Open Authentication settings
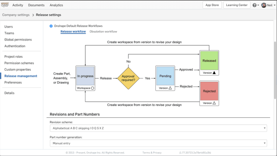This screenshot has height=156, width=277. pos(15,46)
